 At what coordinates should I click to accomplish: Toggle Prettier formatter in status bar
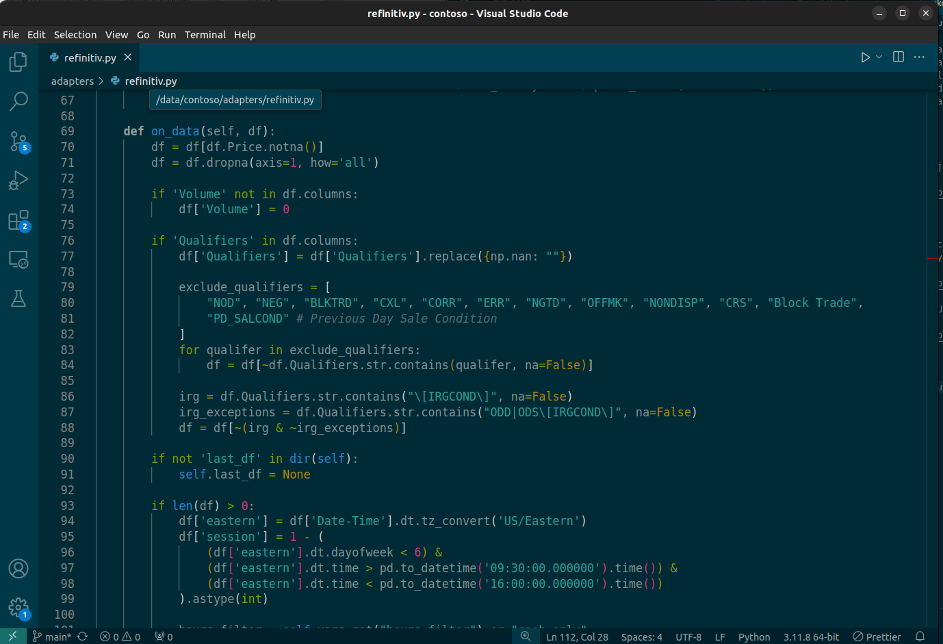click(x=877, y=636)
